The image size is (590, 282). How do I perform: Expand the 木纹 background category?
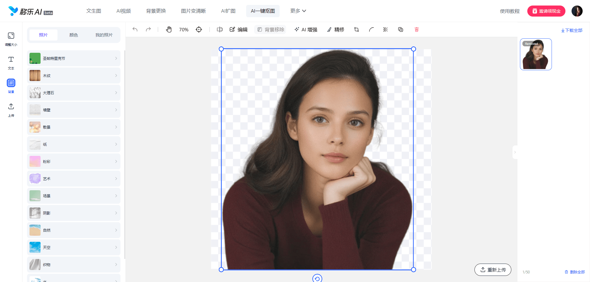(x=74, y=75)
